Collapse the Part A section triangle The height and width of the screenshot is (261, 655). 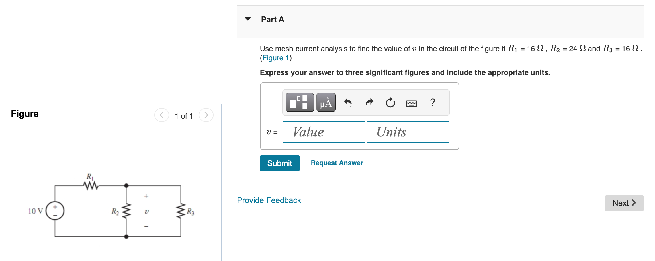248,19
